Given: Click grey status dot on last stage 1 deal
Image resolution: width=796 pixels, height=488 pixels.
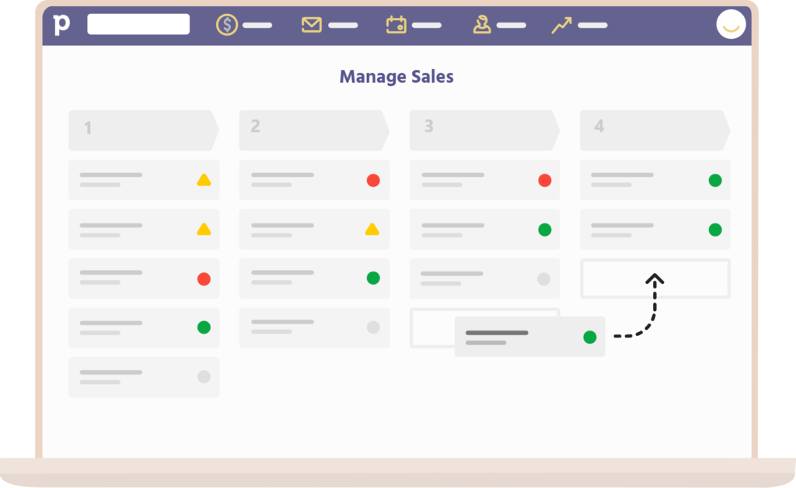Looking at the screenshot, I should coord(204,377).
